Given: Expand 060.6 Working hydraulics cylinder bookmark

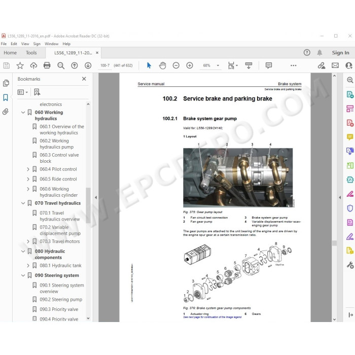Looking at the screenshot, I should coord(28,189).
